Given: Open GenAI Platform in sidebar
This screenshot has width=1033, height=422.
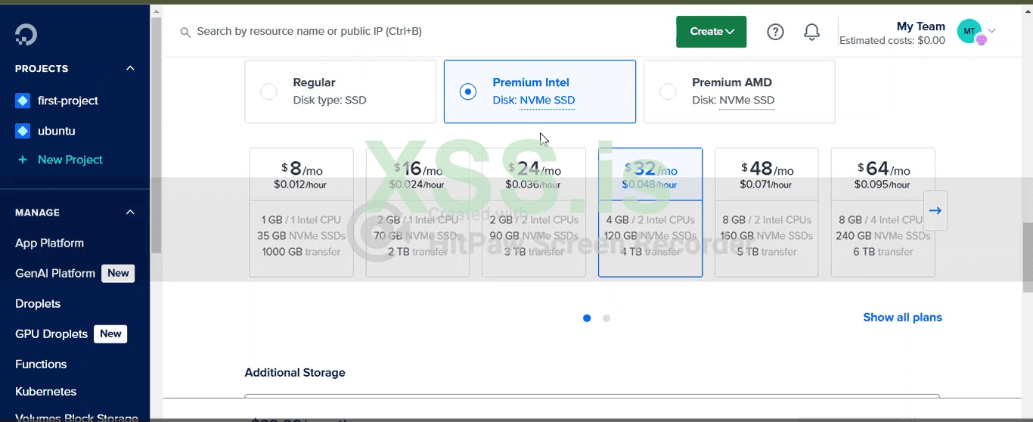Looking at the screenshot, I should (55, 273).
